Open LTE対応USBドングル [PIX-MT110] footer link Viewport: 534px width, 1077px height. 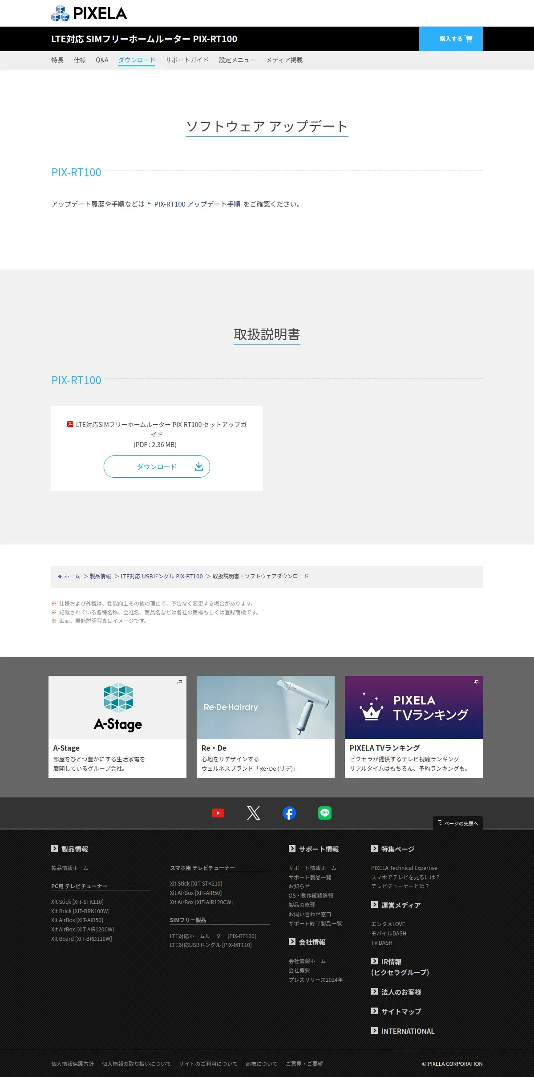click(210, 945)
